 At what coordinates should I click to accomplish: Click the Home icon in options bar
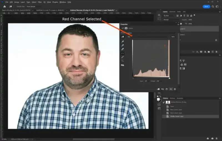point(4,6)
